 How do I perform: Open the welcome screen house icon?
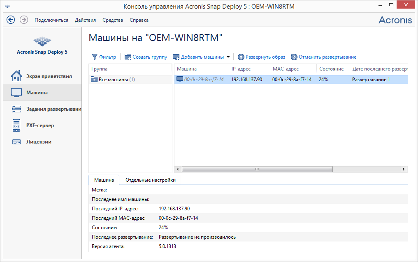tap(16, 76)
